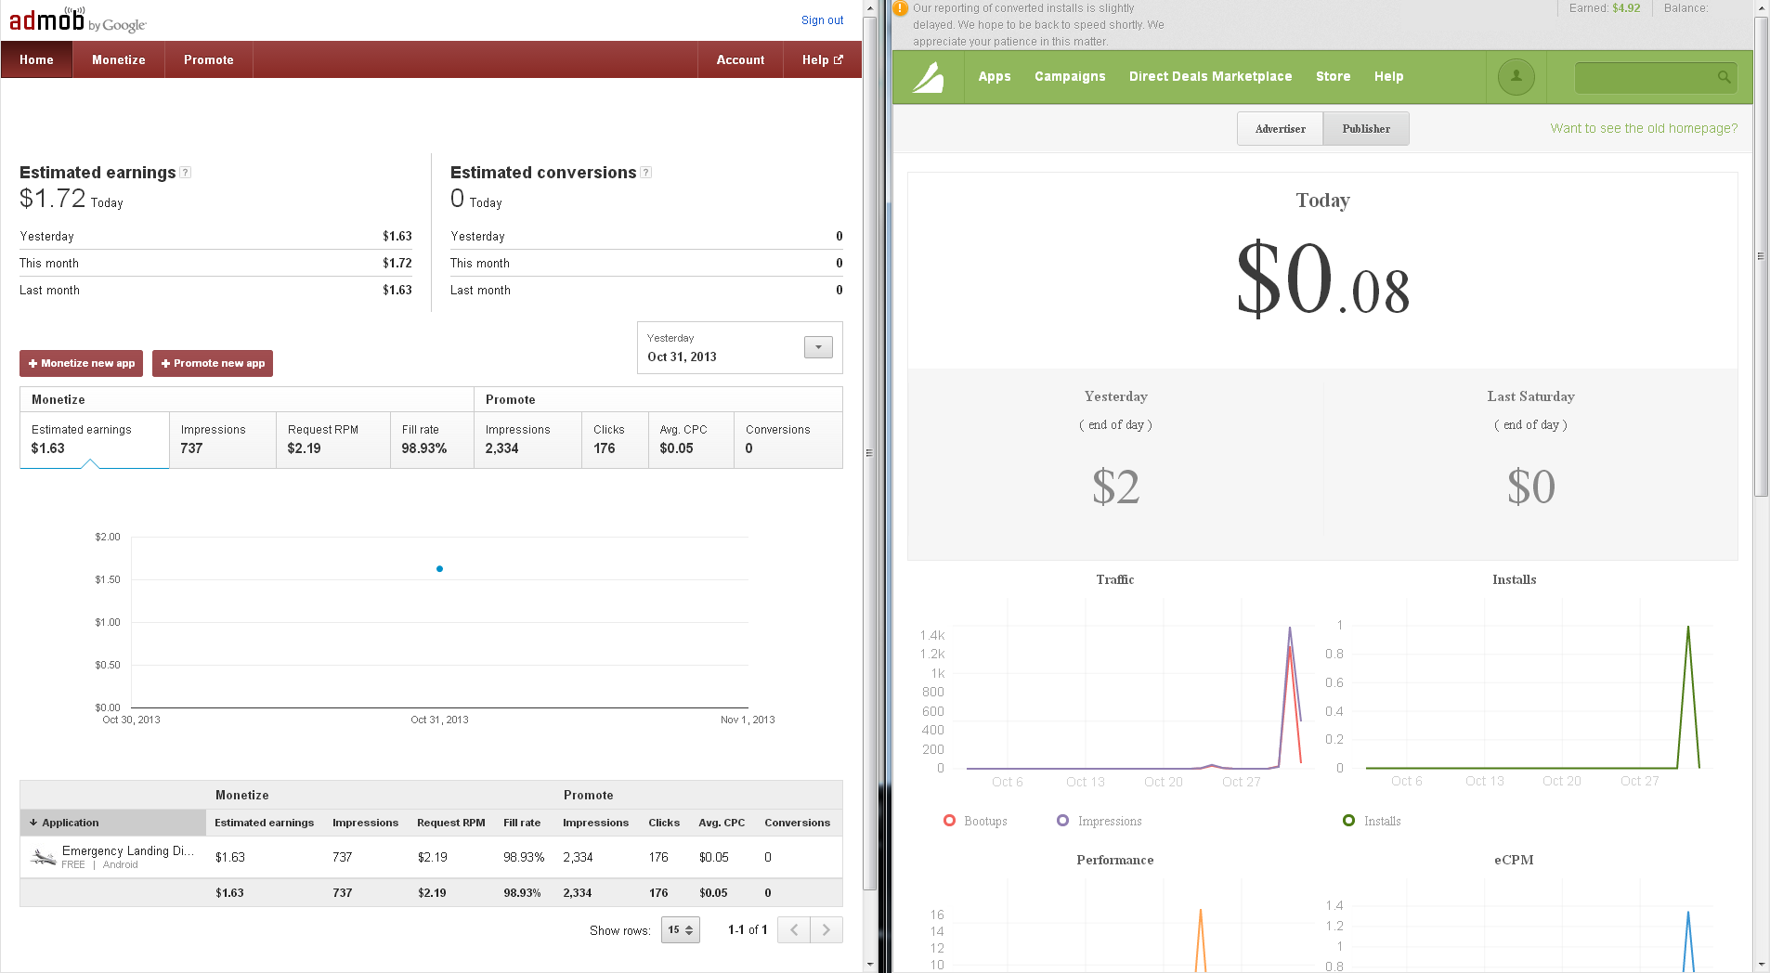Click the search magnifier icon
This screenshot has width=1770, height=973.
1724,77
